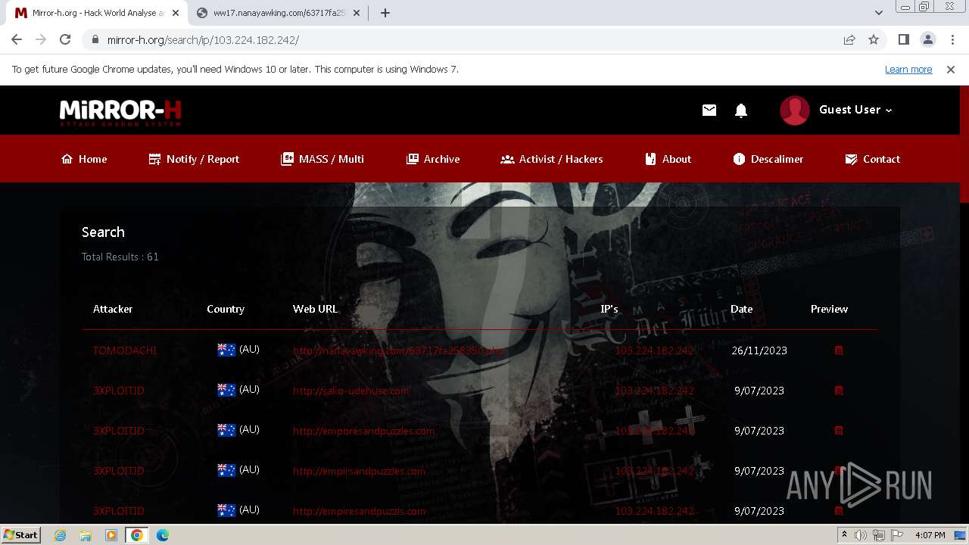This screenshot has height=545, width=969.
Task: Click the Total Results : 61 text
Action: 120,257
